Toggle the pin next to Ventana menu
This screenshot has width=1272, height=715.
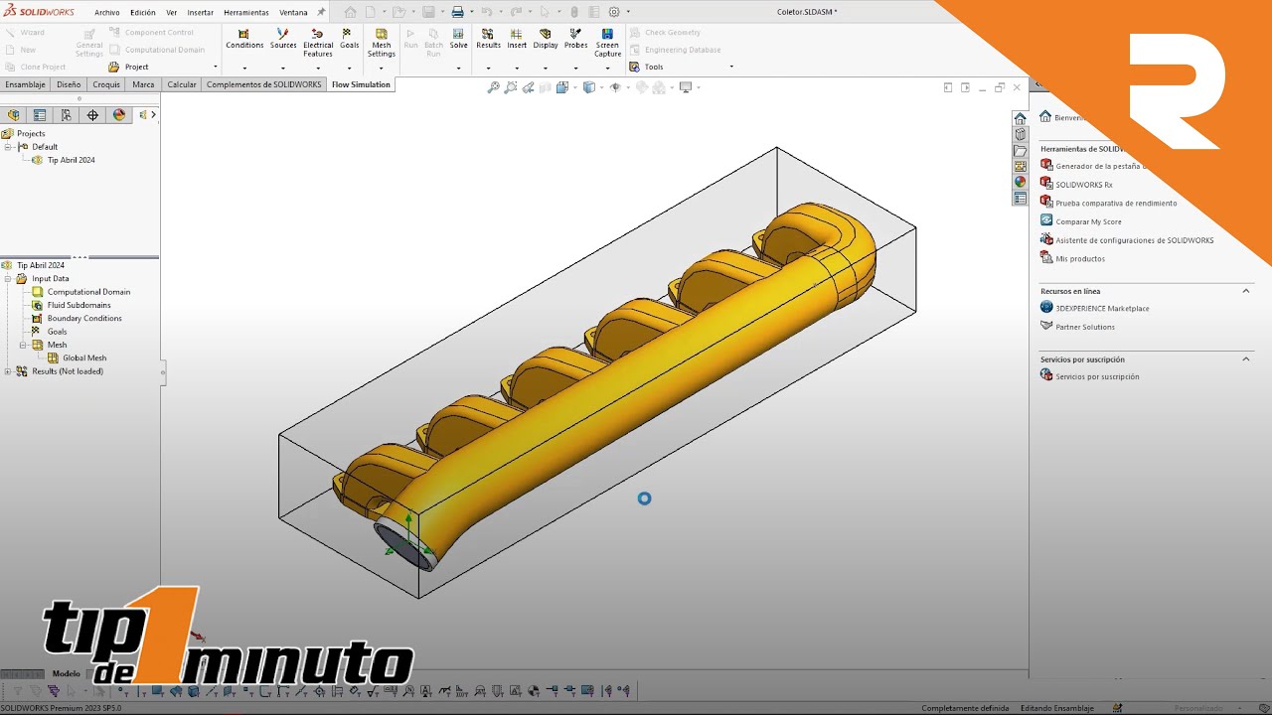point(321,12)
